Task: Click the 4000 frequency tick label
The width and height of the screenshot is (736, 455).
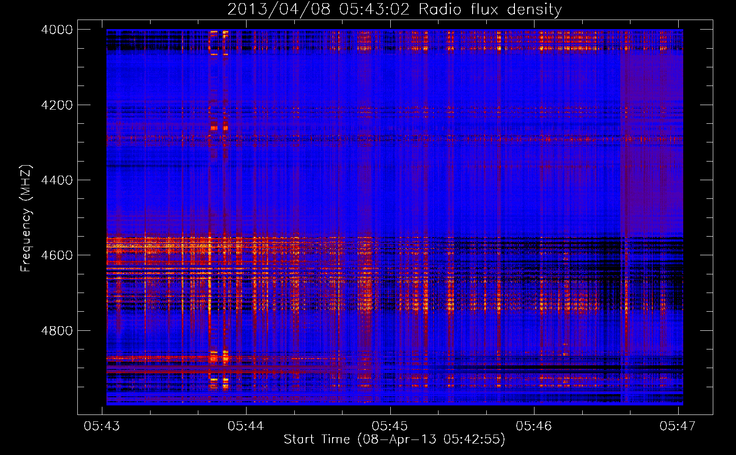Action: point(57,30)
